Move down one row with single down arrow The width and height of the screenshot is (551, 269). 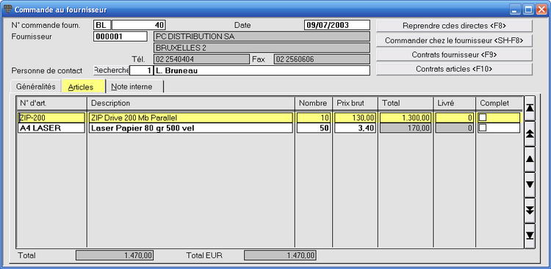pyautogui.click(x=530, y=185)
